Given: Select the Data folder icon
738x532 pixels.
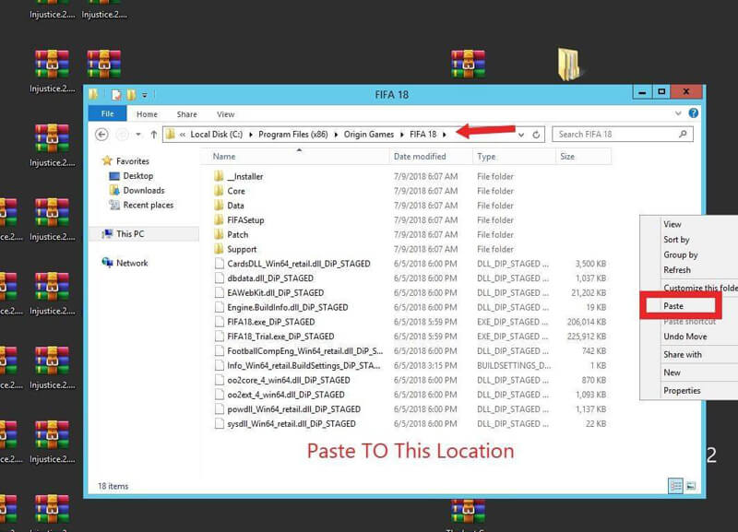Looking at the screenshot, I should click(219, 206).
